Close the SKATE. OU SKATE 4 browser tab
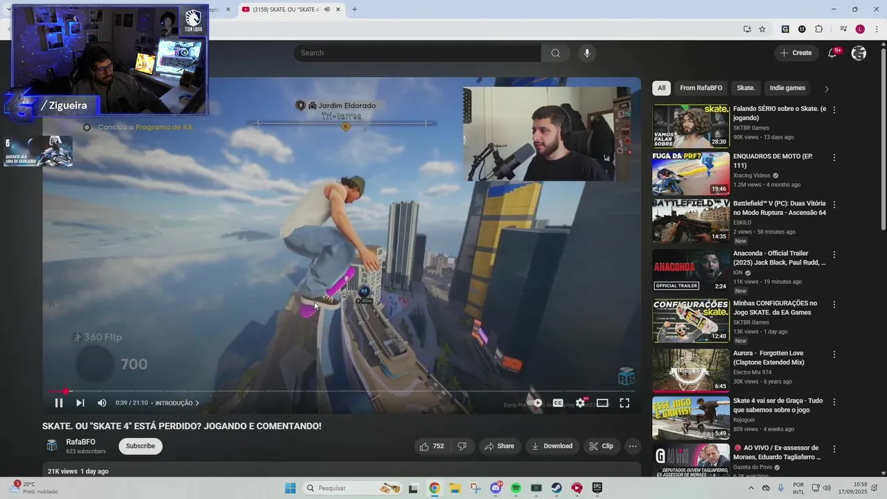Screen dimensions: 887x499 tap(338, 10)
